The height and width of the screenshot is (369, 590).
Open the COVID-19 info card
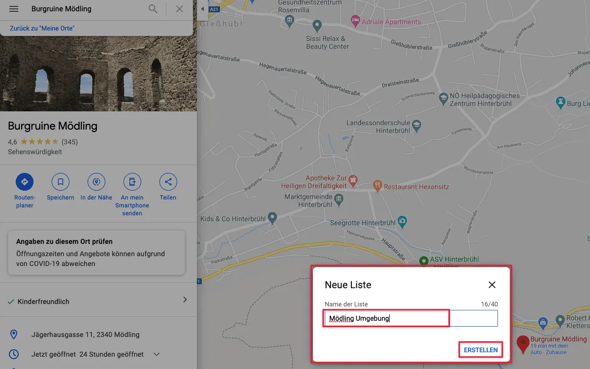[96, 252]
